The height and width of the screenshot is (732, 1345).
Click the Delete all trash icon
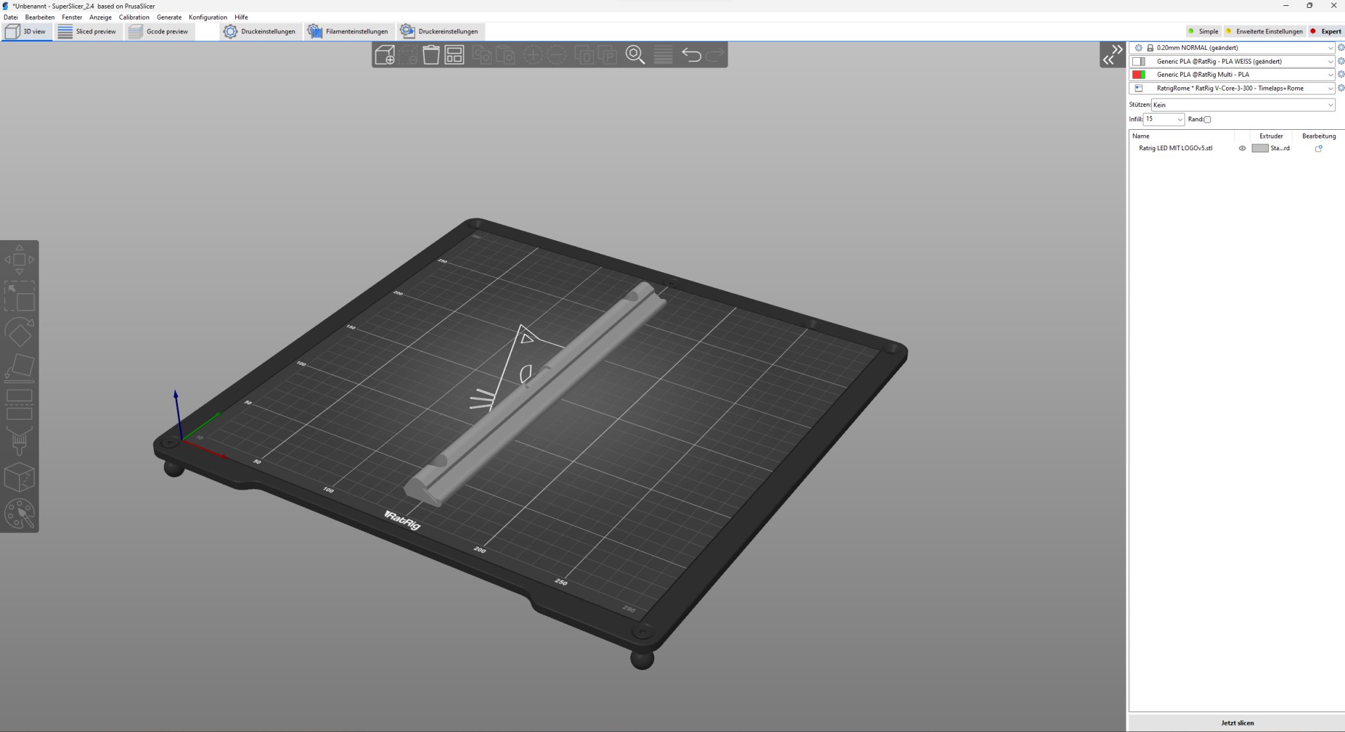431,55
